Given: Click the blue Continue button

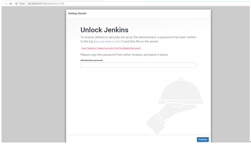Looking at the screenshot, I should coord(203,140).
